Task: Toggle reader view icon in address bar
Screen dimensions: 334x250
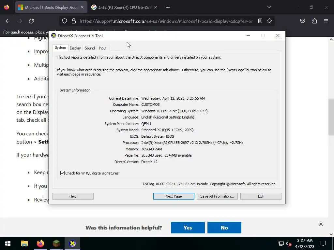Action: pyautogui.click(x=260, y=21)
